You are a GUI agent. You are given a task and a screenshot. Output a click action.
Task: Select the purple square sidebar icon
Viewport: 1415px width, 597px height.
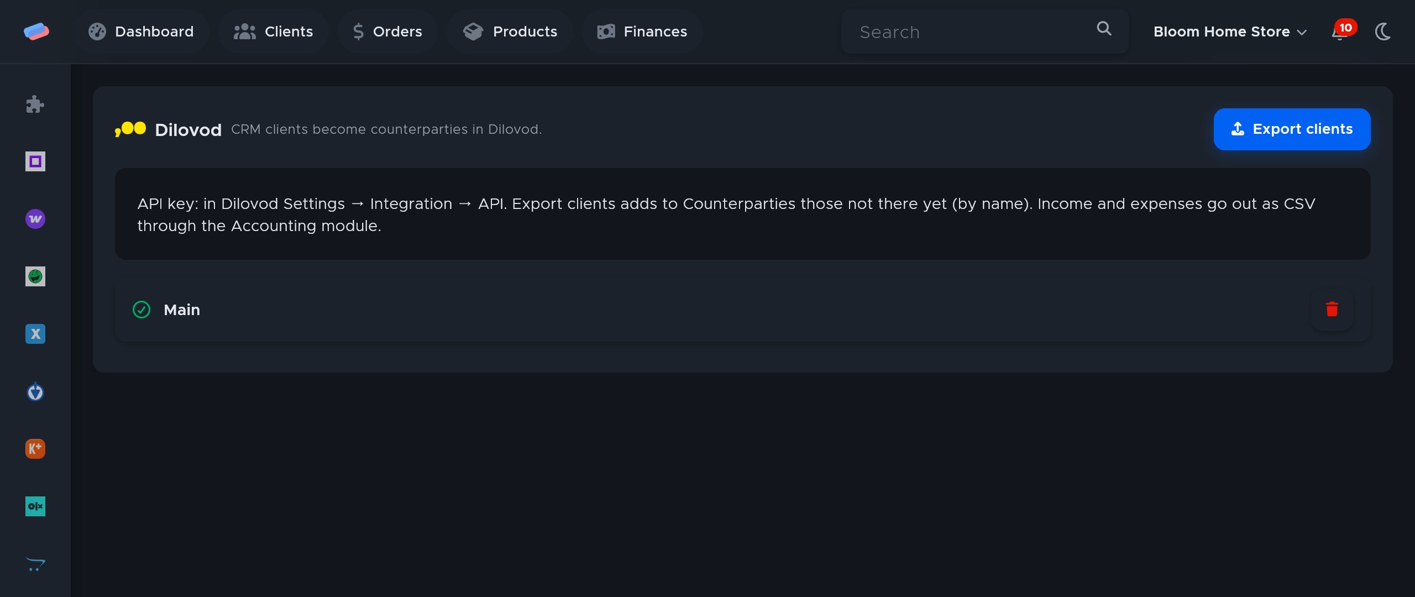click(35, 161)
